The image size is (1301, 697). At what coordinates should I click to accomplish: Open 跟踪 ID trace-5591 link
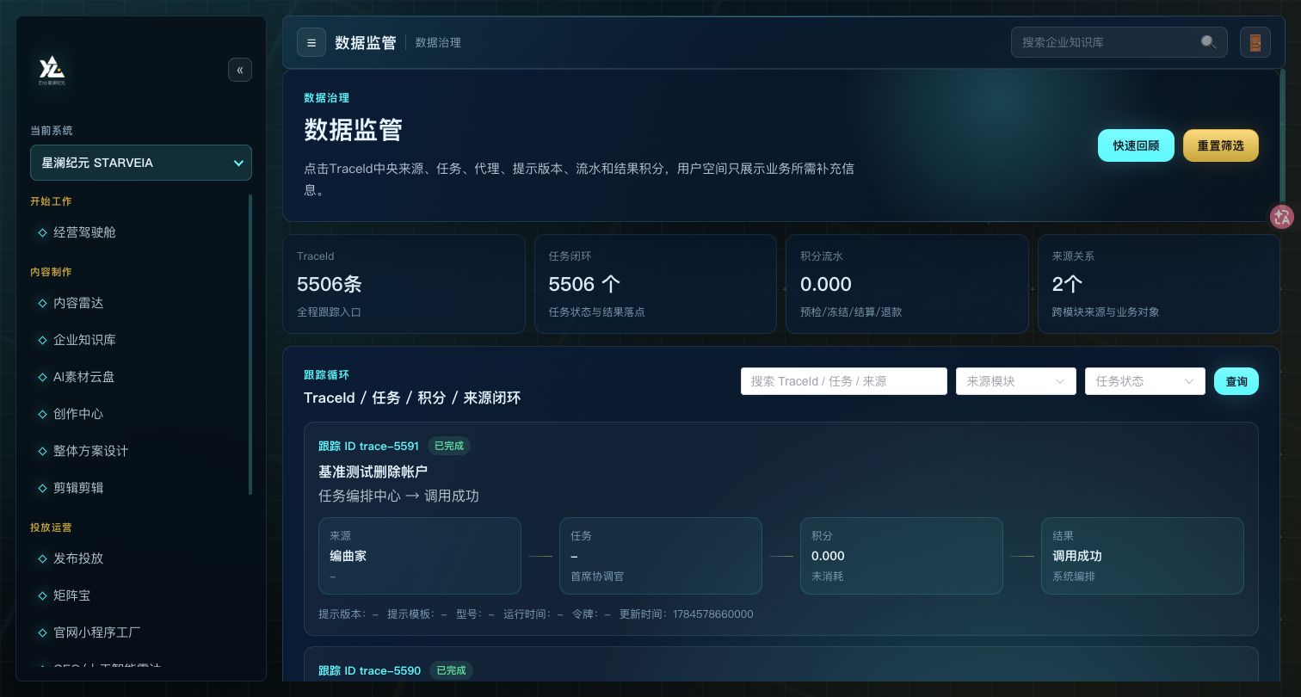coord(368,446)
